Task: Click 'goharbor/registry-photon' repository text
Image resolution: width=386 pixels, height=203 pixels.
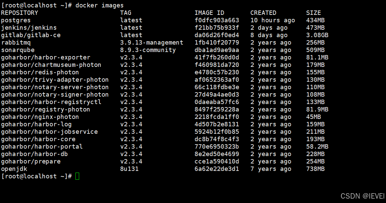Action: (x=46, y=109)
